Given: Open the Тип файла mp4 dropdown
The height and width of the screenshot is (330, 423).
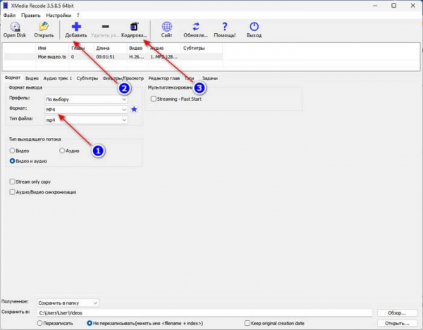Looking at the screenshot, I should click(86, 120).
